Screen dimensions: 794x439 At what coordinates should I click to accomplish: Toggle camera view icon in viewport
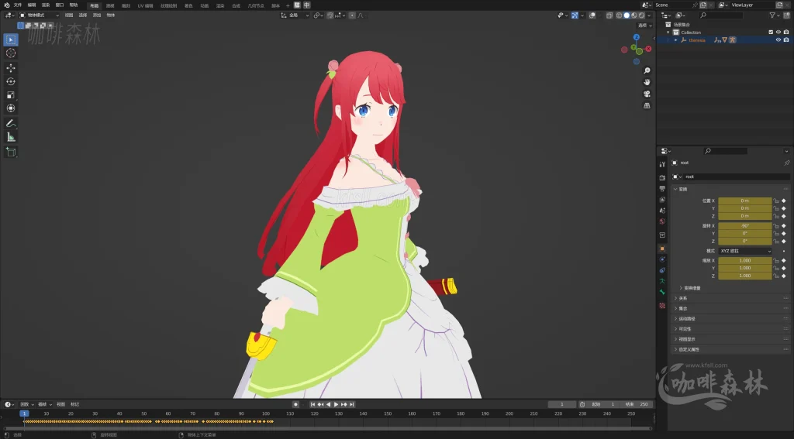tap(647, 94)
